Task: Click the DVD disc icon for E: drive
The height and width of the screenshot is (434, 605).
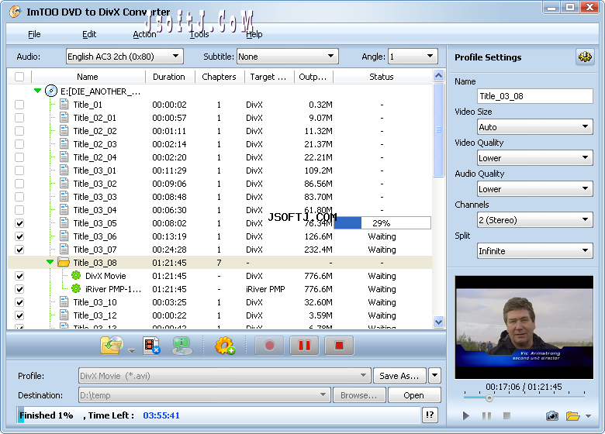Action: 51,91
